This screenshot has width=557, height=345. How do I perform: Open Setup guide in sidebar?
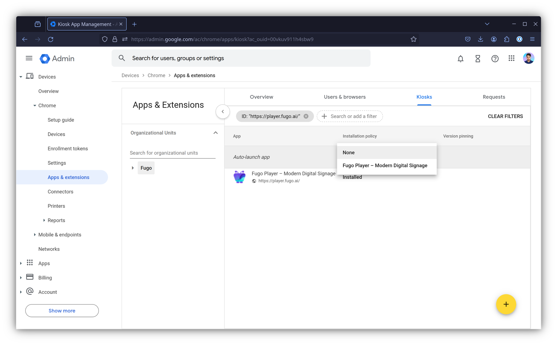[x=61, y=120]
